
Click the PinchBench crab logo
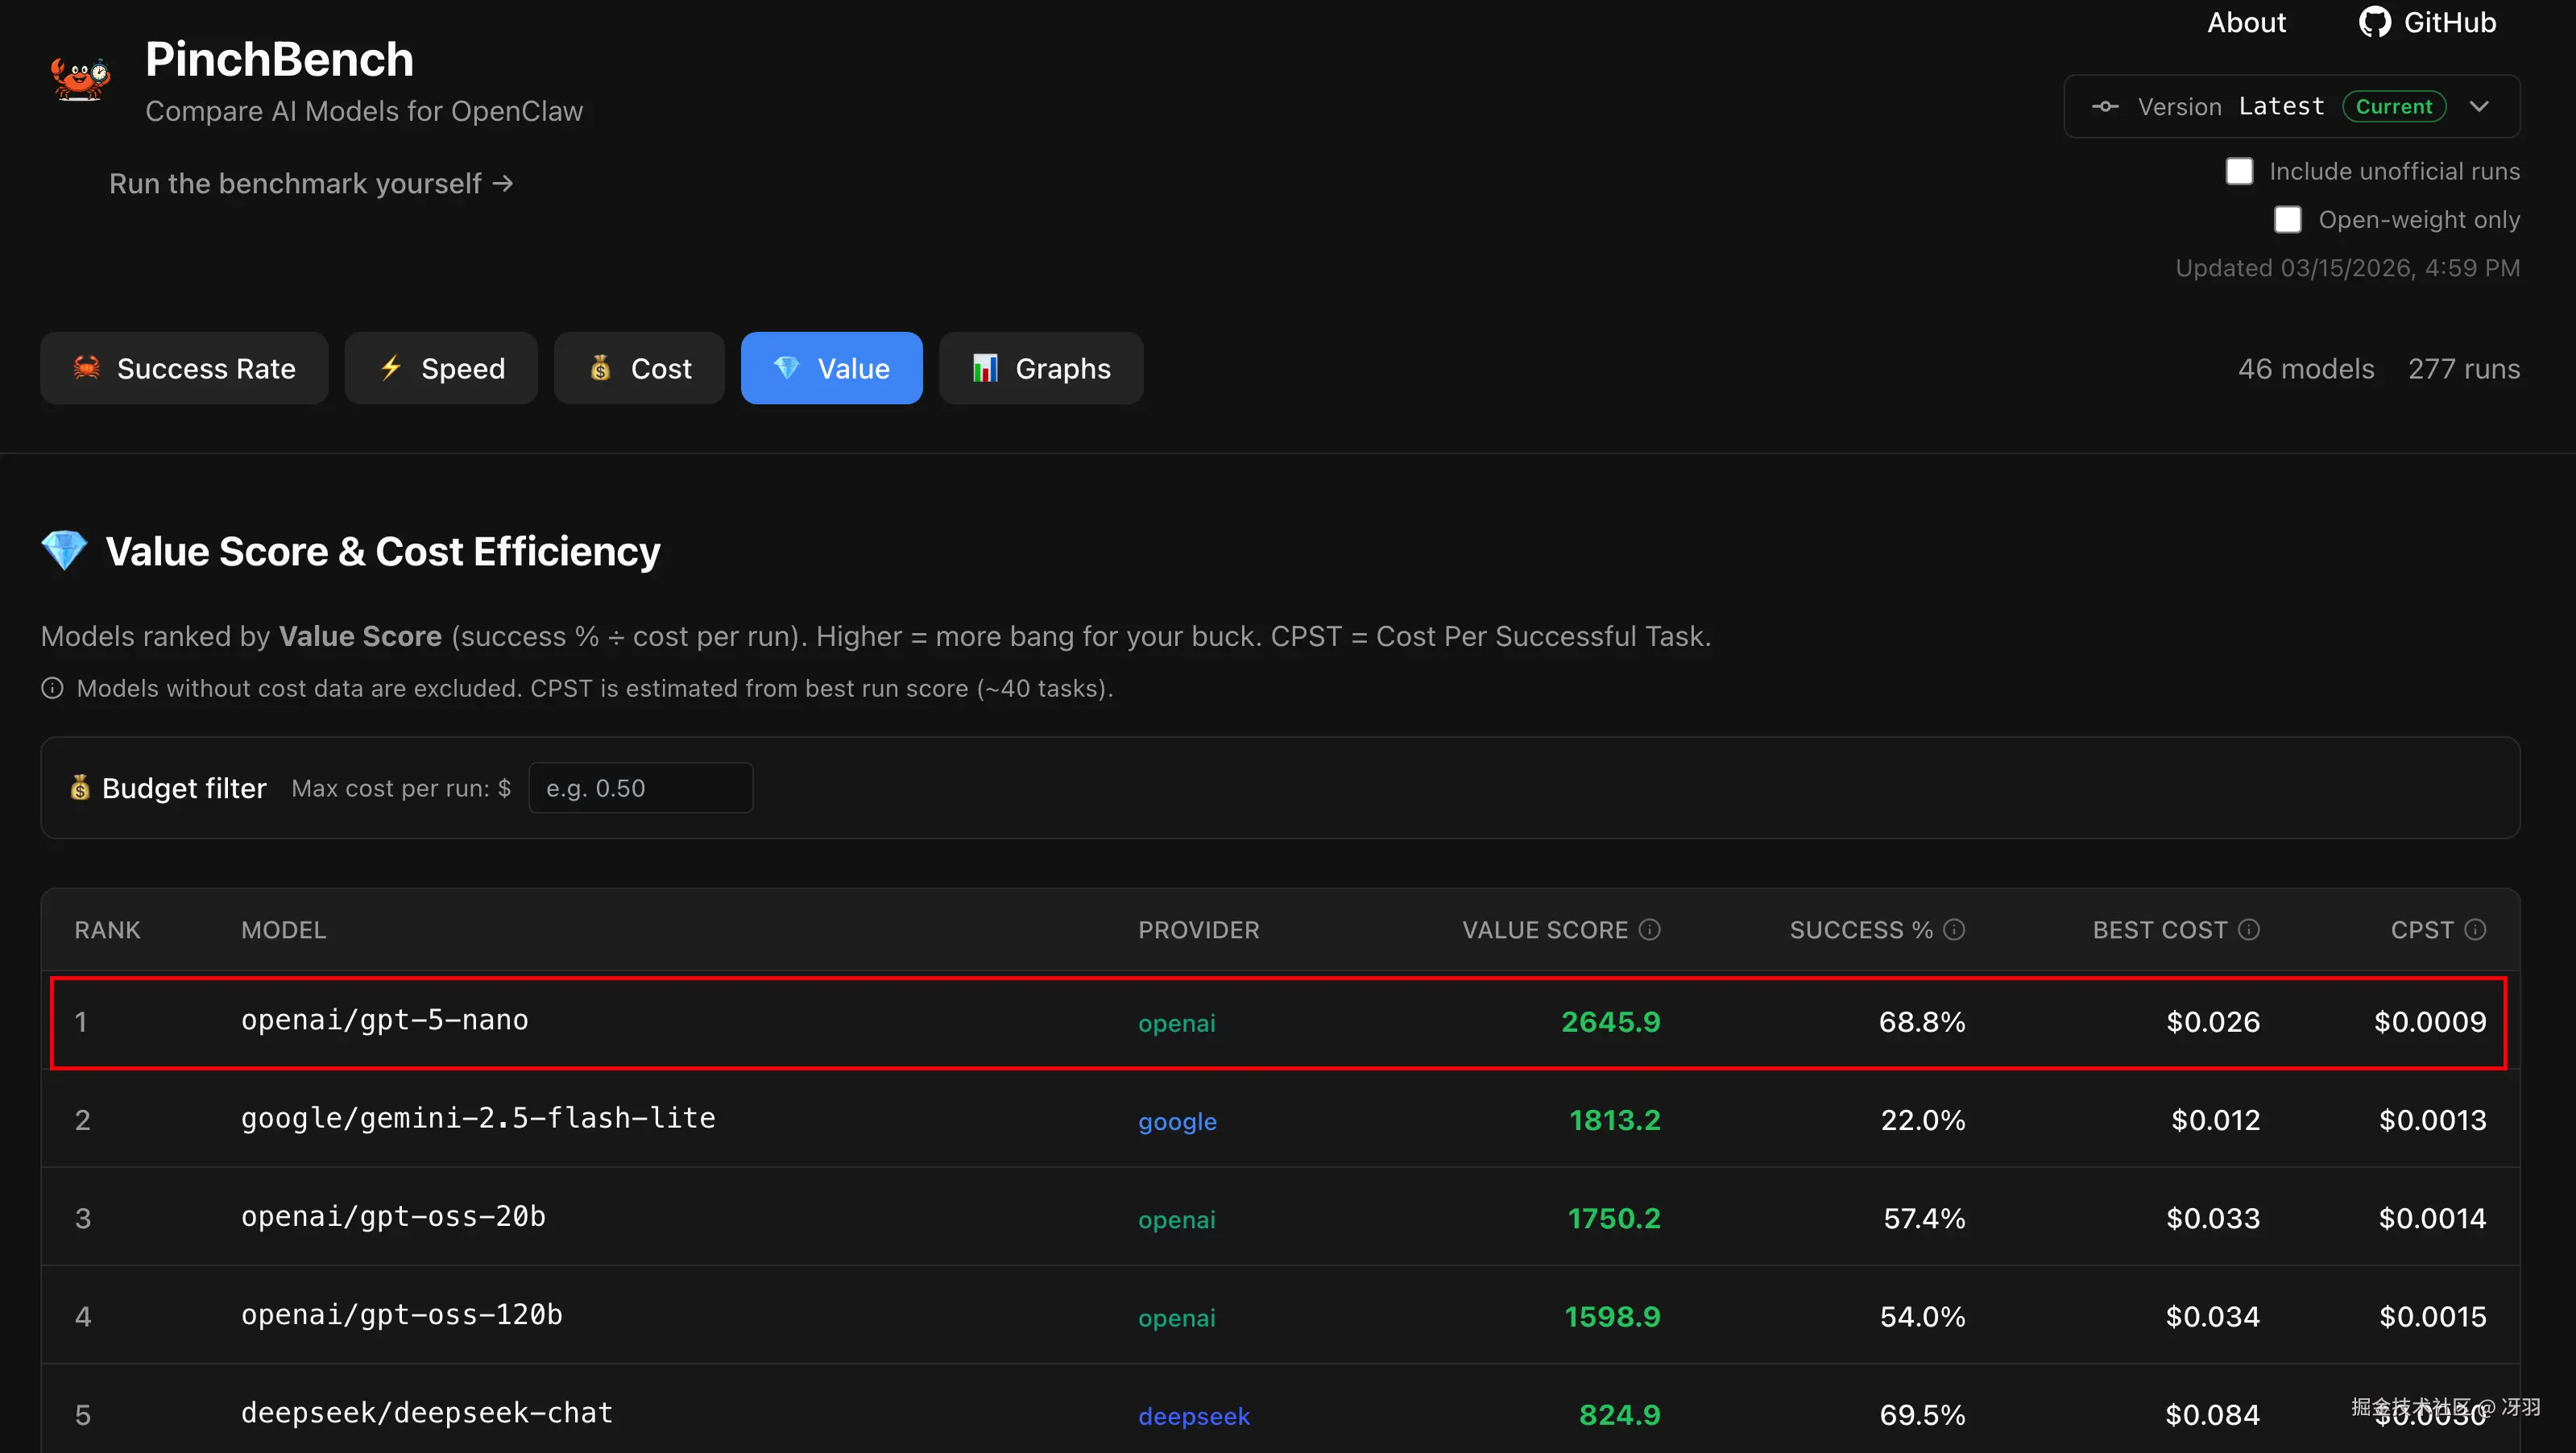[x=80, y=78]
